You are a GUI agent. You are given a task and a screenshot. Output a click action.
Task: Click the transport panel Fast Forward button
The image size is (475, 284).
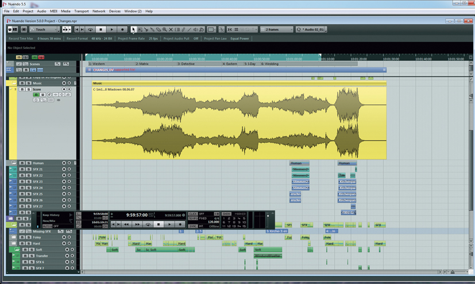(x=137, y=224)
